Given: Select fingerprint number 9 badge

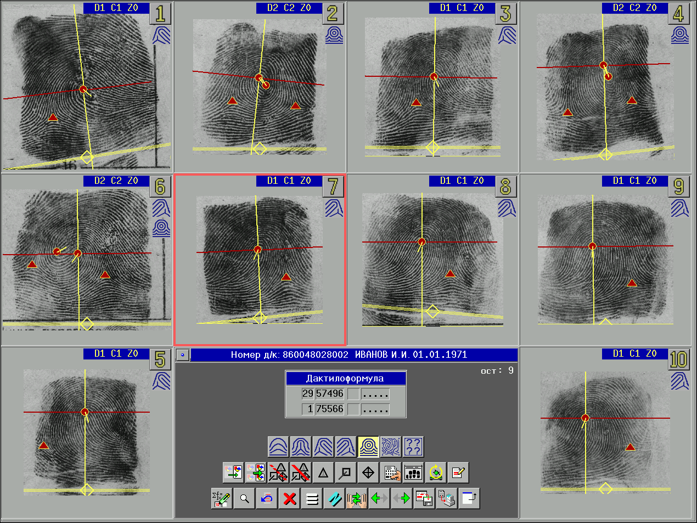Looking at the screenshot, I should coord(679,187).
